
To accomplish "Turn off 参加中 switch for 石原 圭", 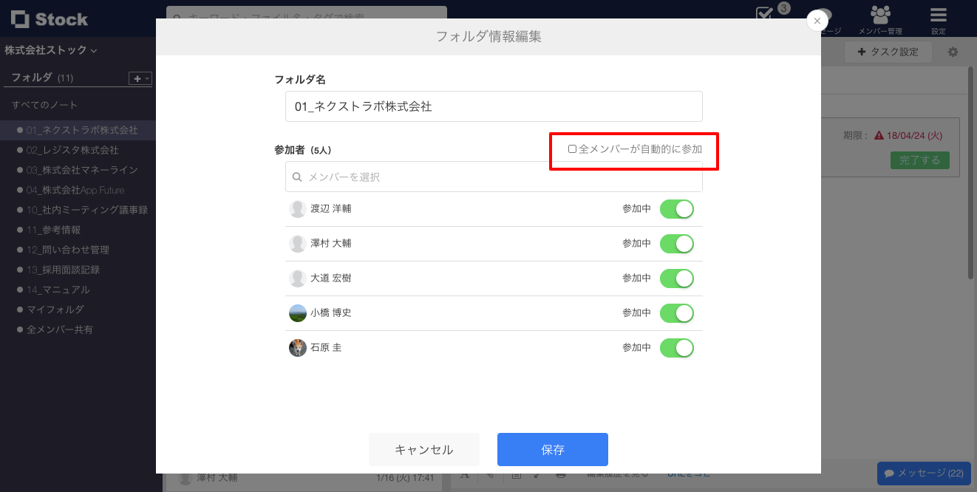I will (677, 347).
